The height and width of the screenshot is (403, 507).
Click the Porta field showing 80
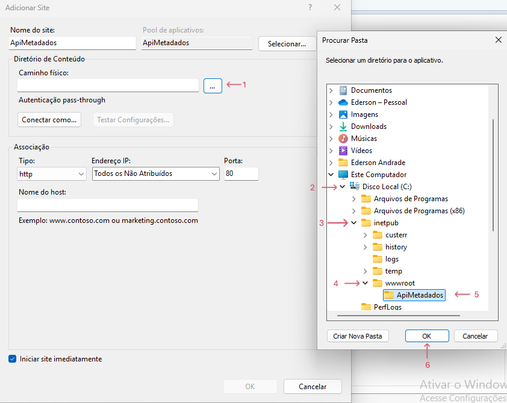coord(241,173)
